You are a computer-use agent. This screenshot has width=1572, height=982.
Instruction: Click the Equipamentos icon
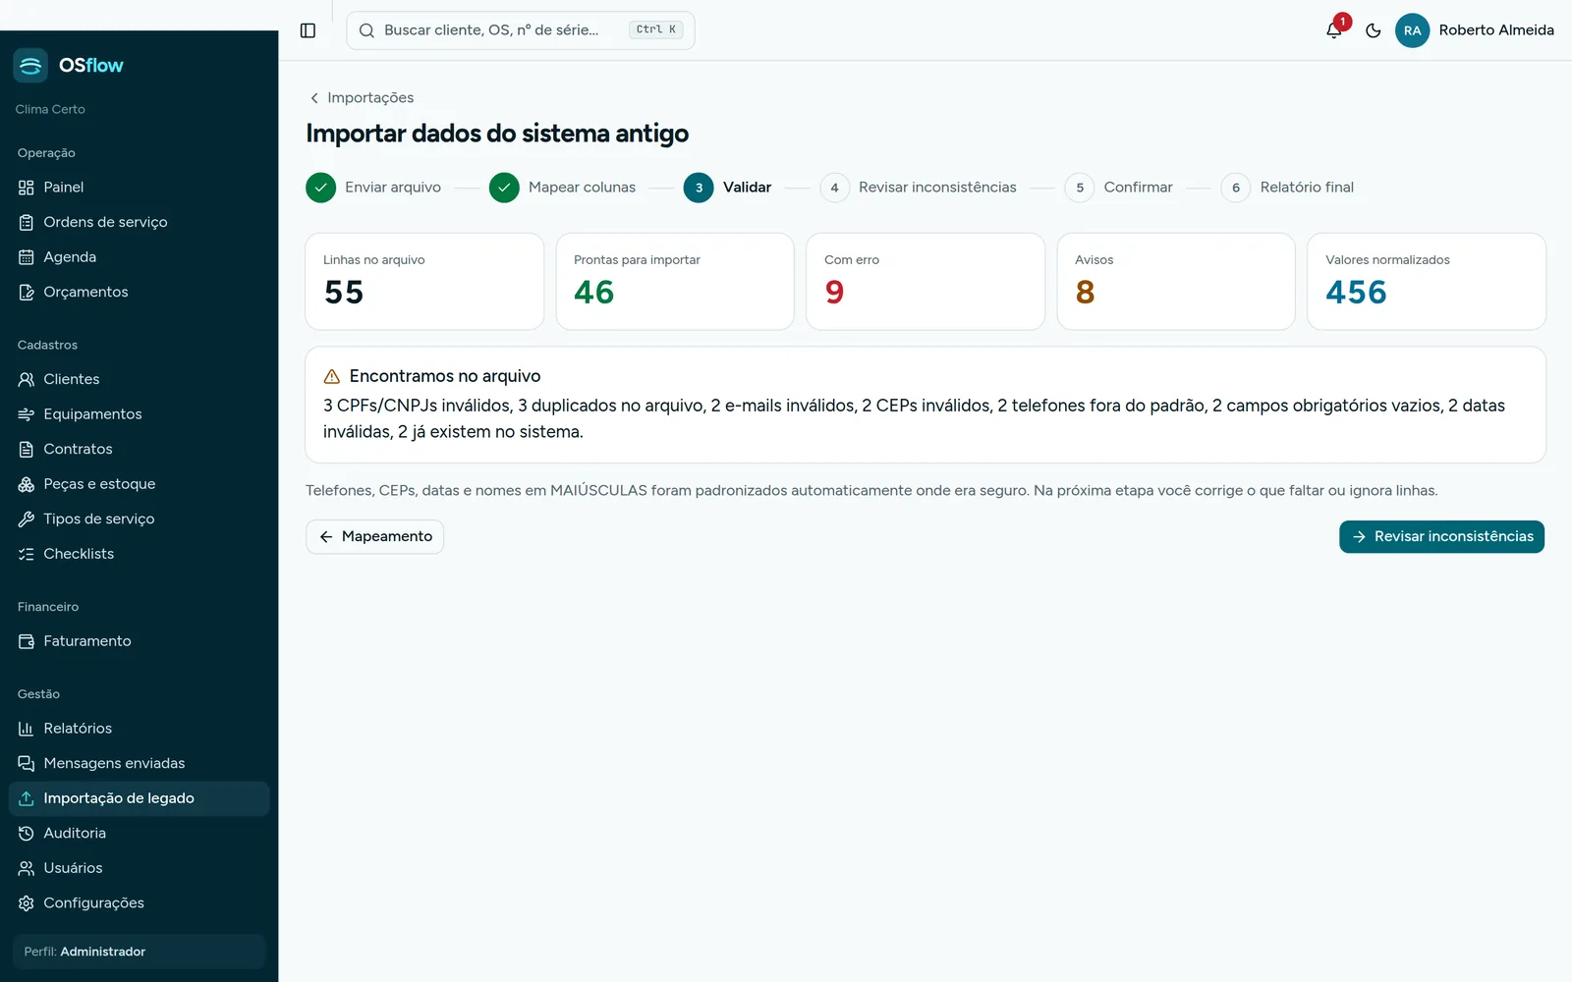point(27,414)
